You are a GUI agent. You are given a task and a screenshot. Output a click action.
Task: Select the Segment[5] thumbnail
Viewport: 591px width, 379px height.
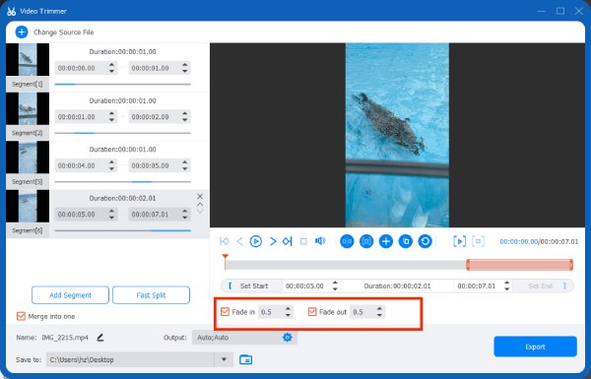(28, 158)
